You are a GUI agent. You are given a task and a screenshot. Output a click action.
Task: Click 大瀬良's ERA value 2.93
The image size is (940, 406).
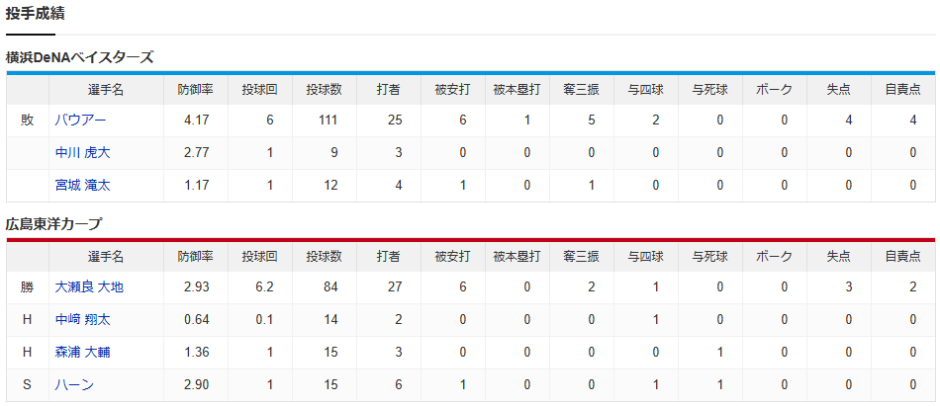tap(197, 287)
